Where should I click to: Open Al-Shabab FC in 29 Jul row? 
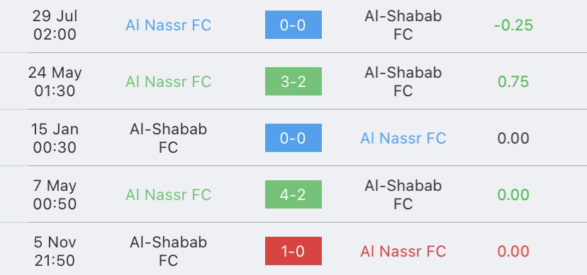click(x=403, y=25)
